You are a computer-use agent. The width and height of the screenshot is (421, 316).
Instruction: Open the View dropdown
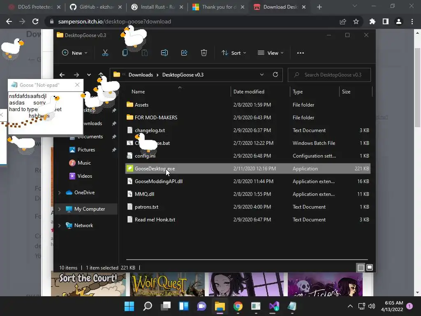click(x=271, y=53)
